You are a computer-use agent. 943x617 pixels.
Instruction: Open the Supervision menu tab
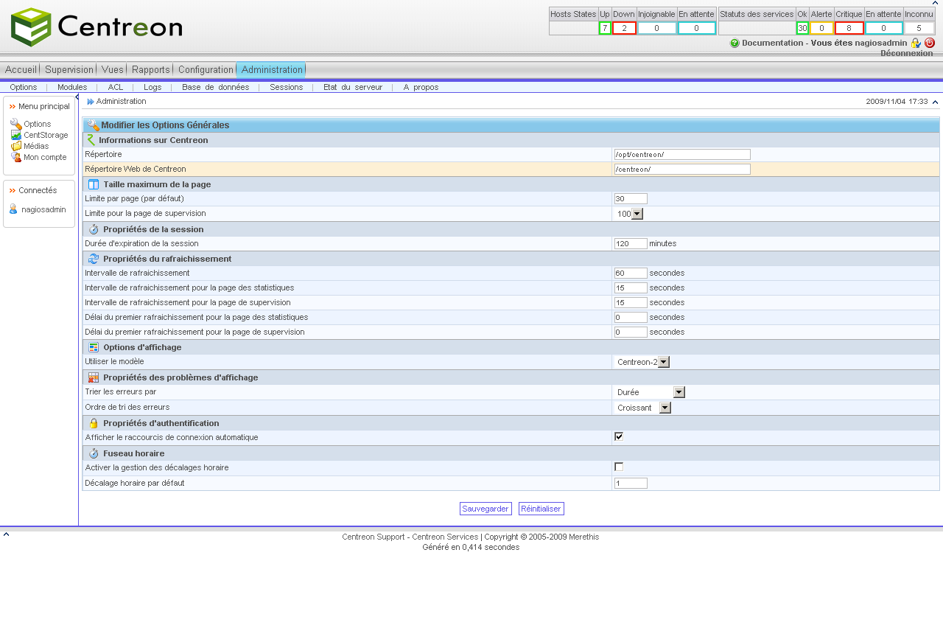69,69
